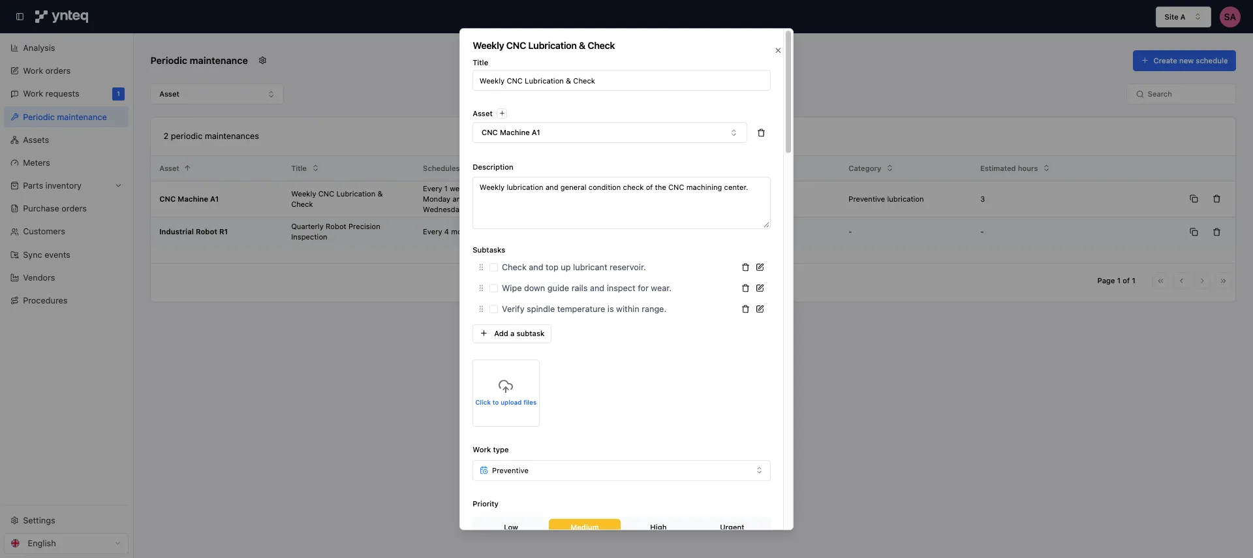1253x558 pixels.
Task: Open the Site A selector
Action: [x=1183, y=17]
